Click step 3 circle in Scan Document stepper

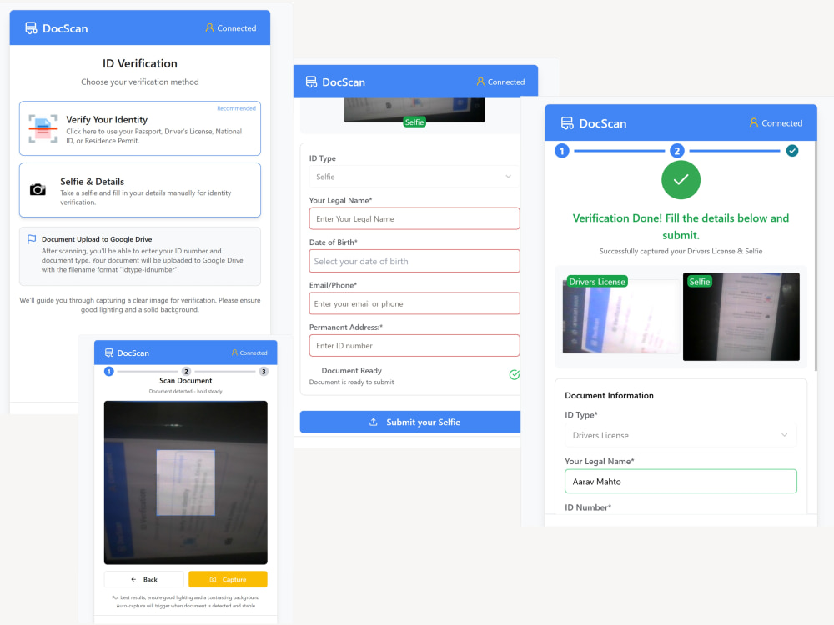(264, 372)
